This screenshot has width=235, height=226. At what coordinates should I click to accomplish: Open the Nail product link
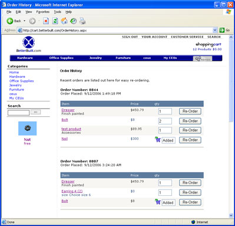(65, 139)
